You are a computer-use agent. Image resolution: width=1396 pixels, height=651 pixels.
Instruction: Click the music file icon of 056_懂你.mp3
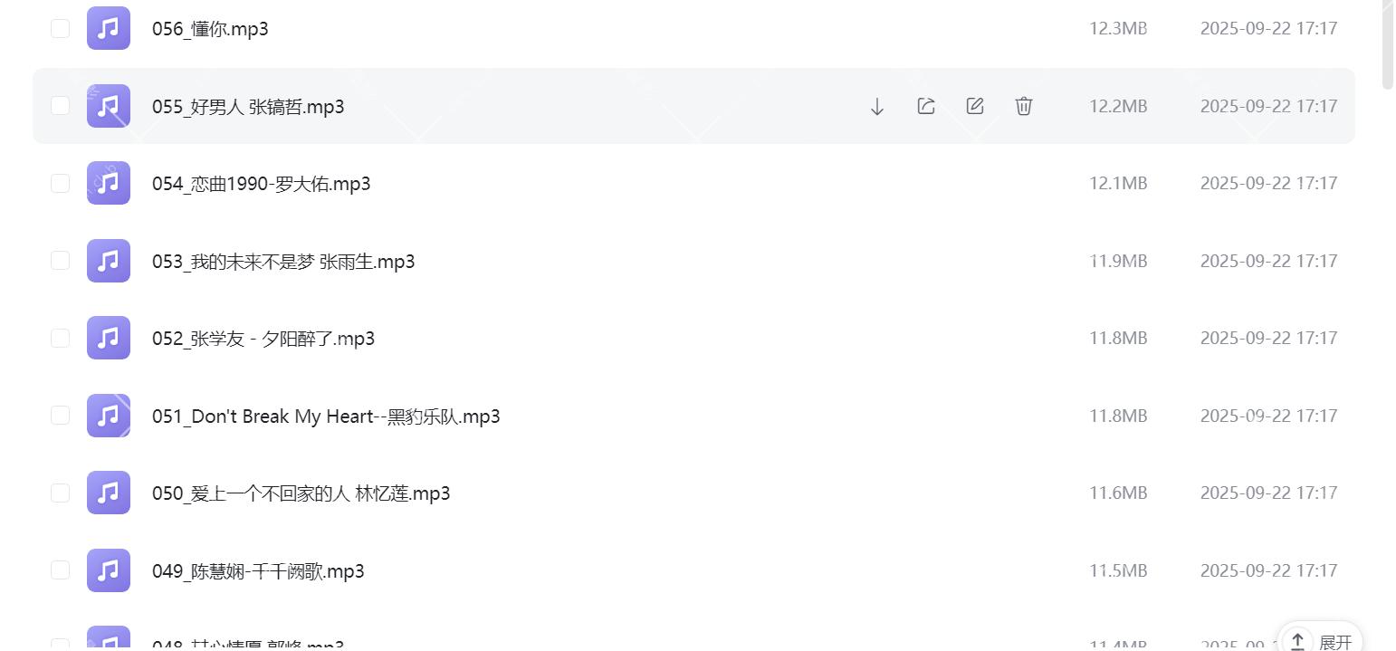coord(108,28)
